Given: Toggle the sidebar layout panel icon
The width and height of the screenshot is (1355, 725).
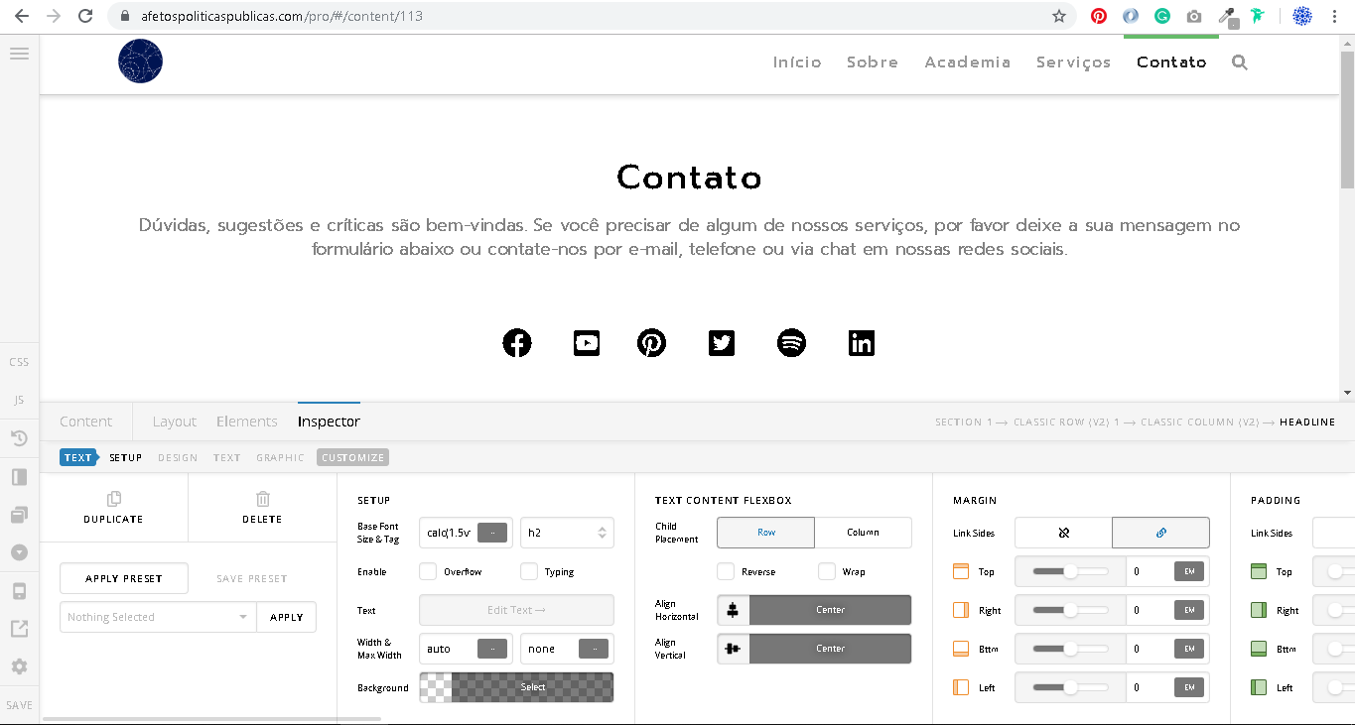Looking at the screenshot, I should (x=19, y=477).
